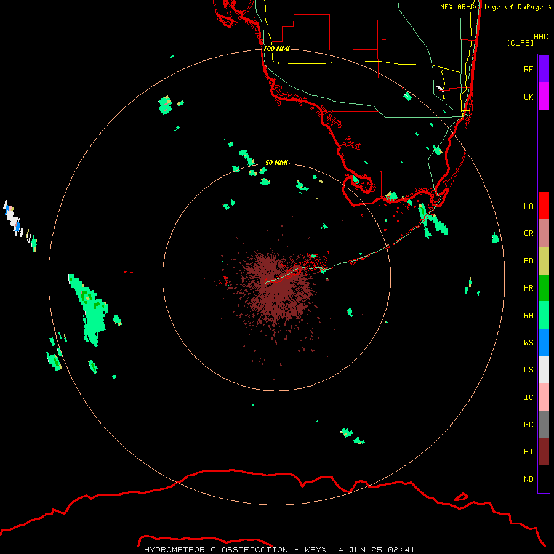The image size is (554, 554).
Task: Click the NEXLAB-College of DuPage credit text
Action: (x=491, y=7)
